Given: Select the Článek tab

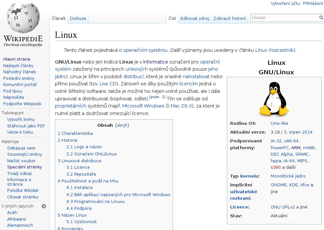Looking at the screenshot, I should pos(59,18).
